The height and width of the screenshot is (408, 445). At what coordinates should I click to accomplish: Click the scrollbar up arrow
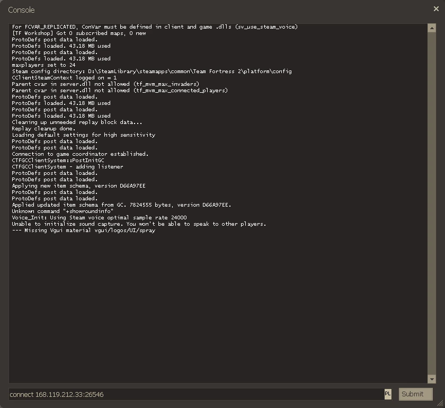[x=432, y=28]
